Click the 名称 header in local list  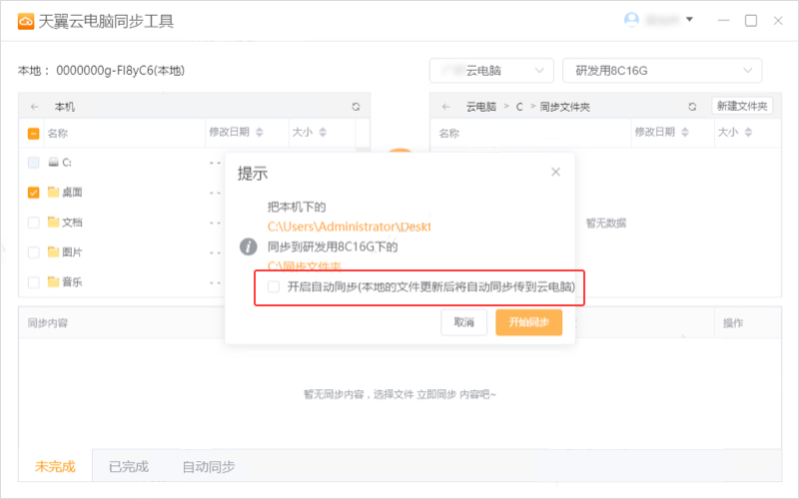tap(58, 134)
